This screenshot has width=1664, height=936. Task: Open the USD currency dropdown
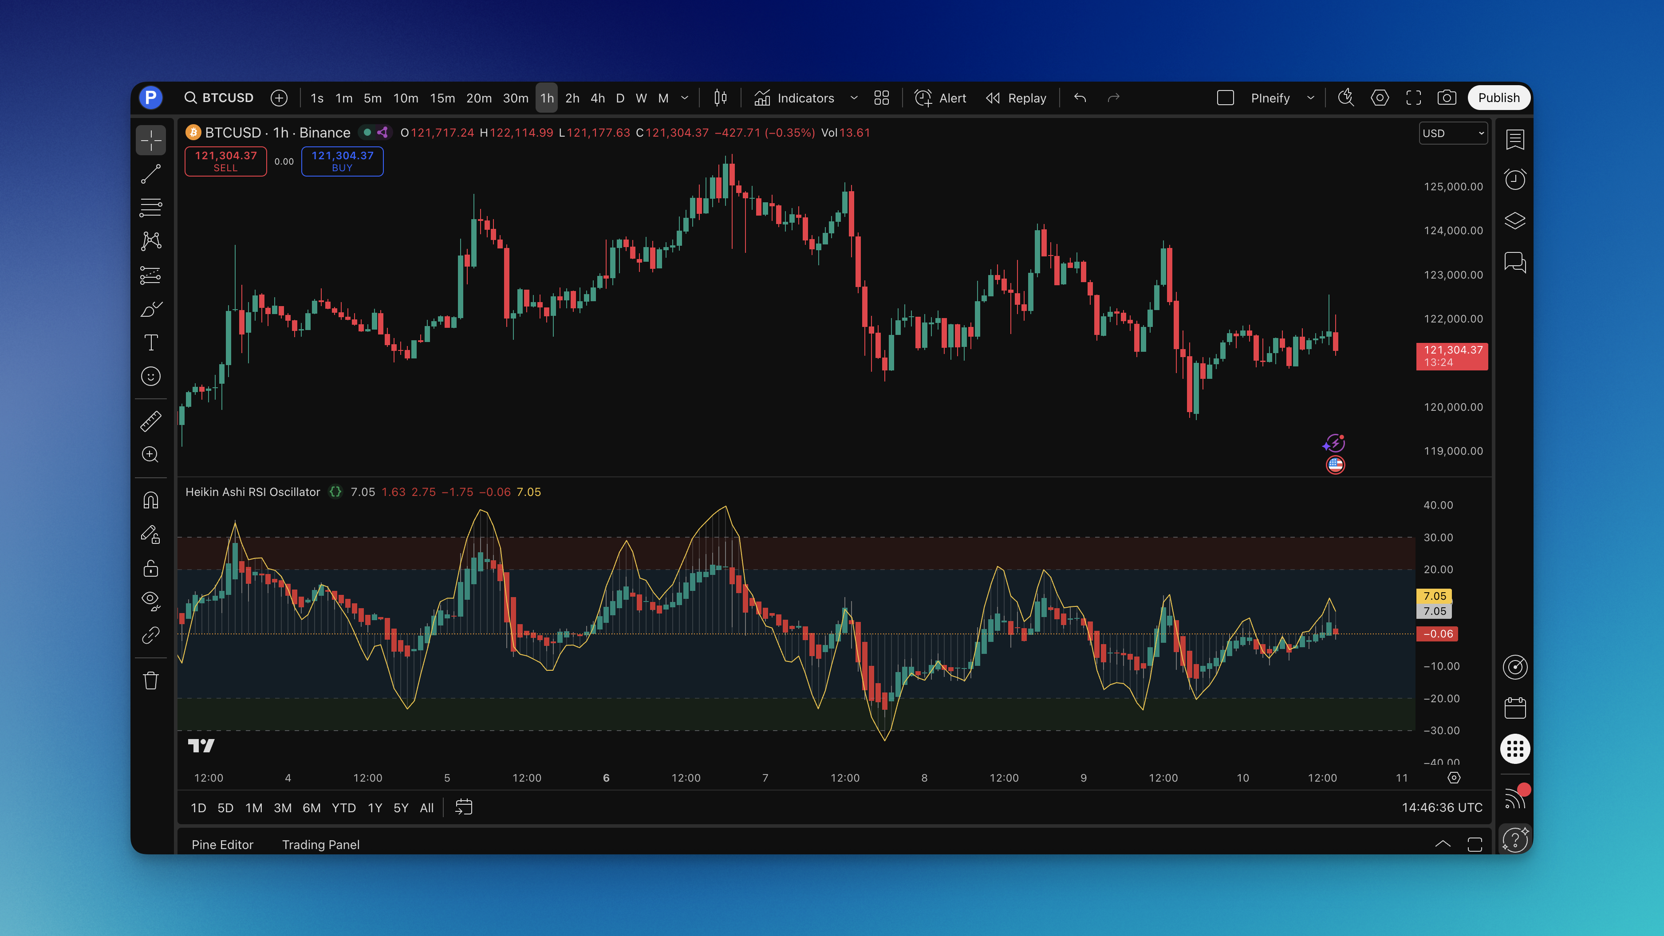pos(1453,133)
